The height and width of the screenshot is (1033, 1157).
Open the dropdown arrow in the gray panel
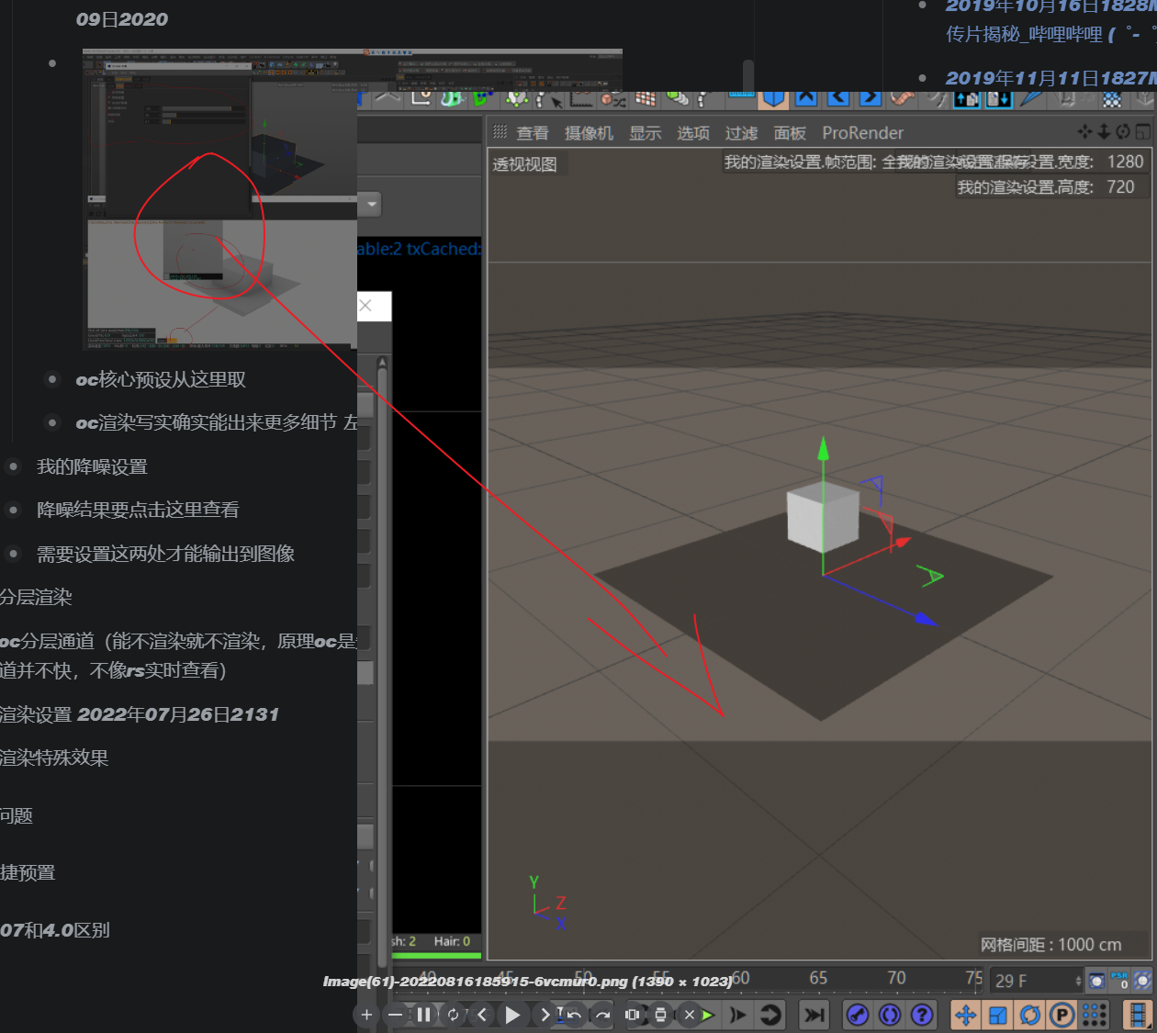(x=371, y=204)
